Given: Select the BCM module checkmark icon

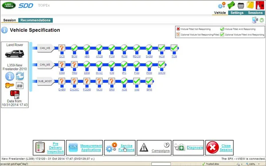Looking at the screenshot, I should pyautogui.click(x=74, y=48).
